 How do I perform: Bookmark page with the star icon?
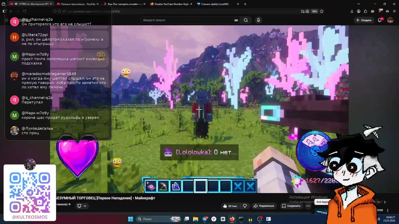coord(322,11)
